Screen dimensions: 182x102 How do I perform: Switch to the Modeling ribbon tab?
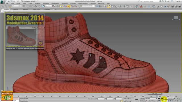[x=7, y=9]
